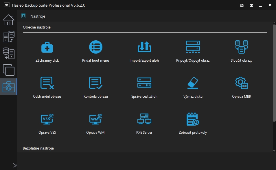Select the Připojit/Odpojit obraz tool
This screenshot has width=276, height=170.
tap(193, 47)
